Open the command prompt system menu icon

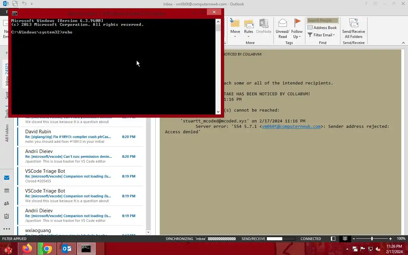coord(14,13)
